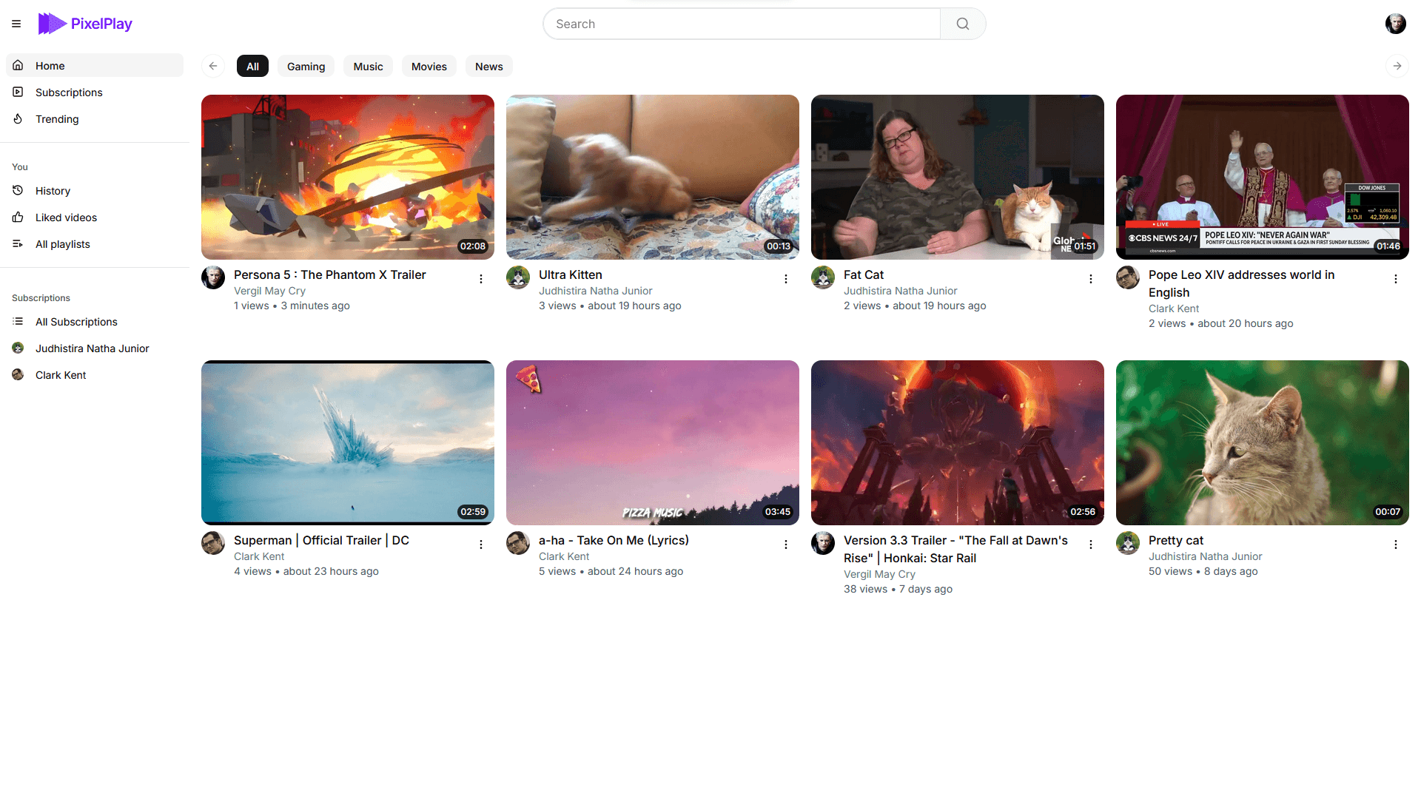Click channel avatar beside Ultra Kitten title
Viewport: 1421px width, 799px height.
pos(518,277)
